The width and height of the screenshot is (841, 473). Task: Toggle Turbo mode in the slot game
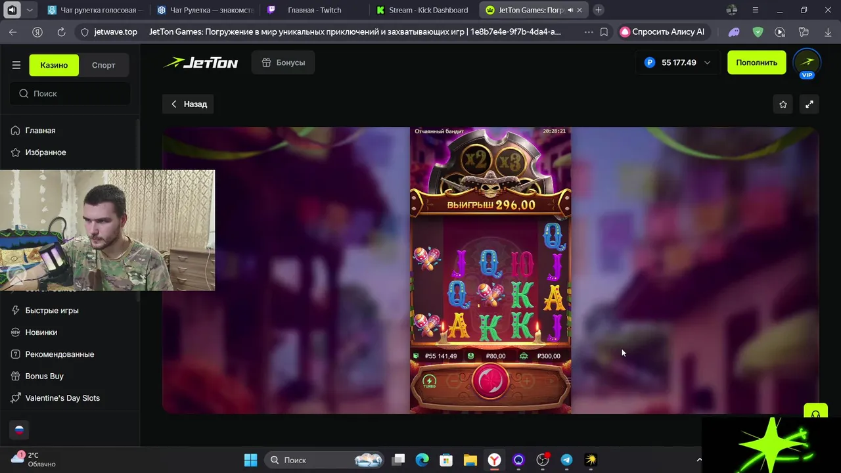coord(429,382)
